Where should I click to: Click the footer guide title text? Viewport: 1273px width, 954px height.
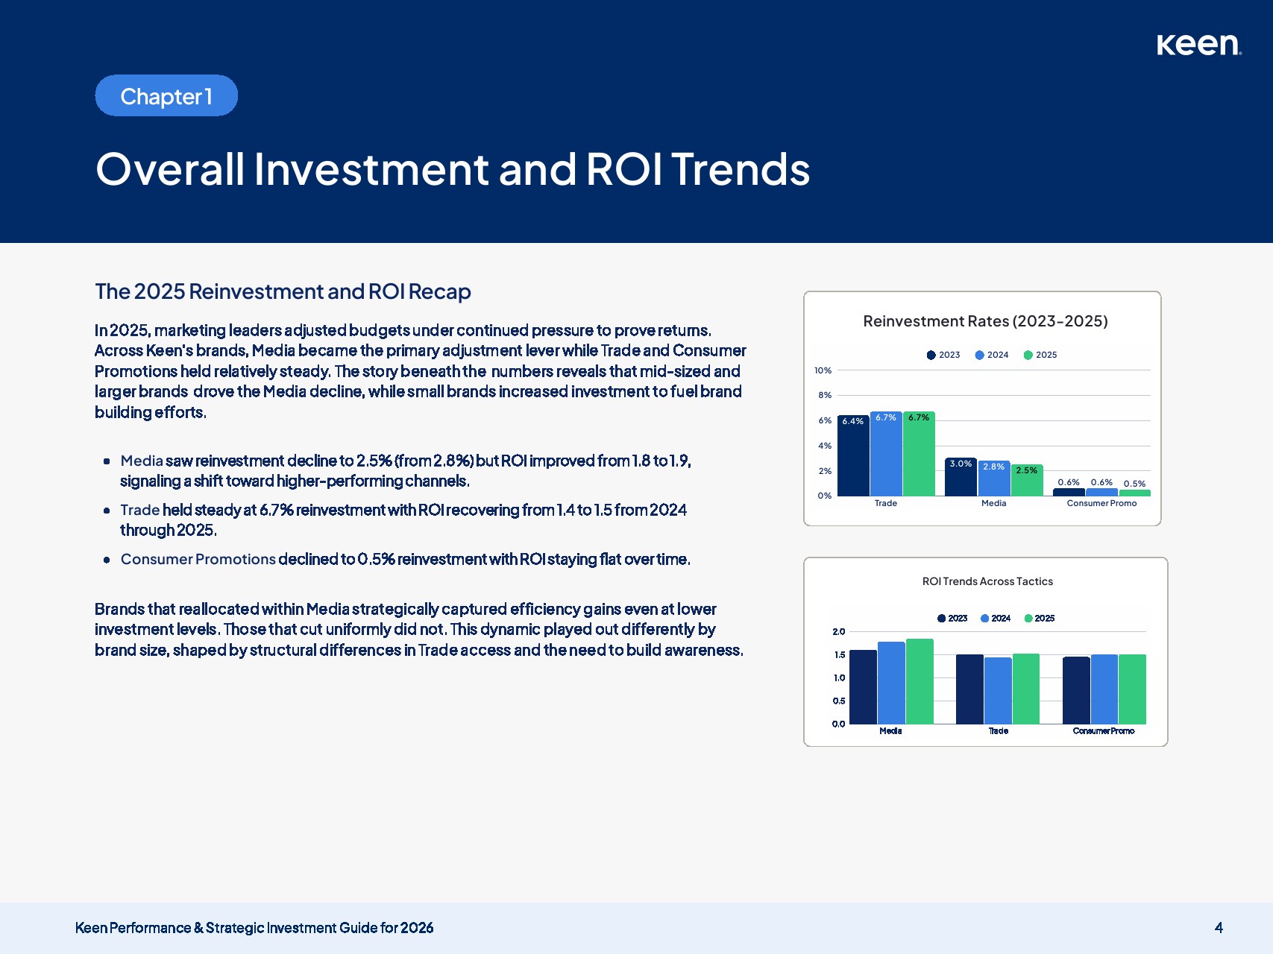pyautogui.click(x=254, y=928)
